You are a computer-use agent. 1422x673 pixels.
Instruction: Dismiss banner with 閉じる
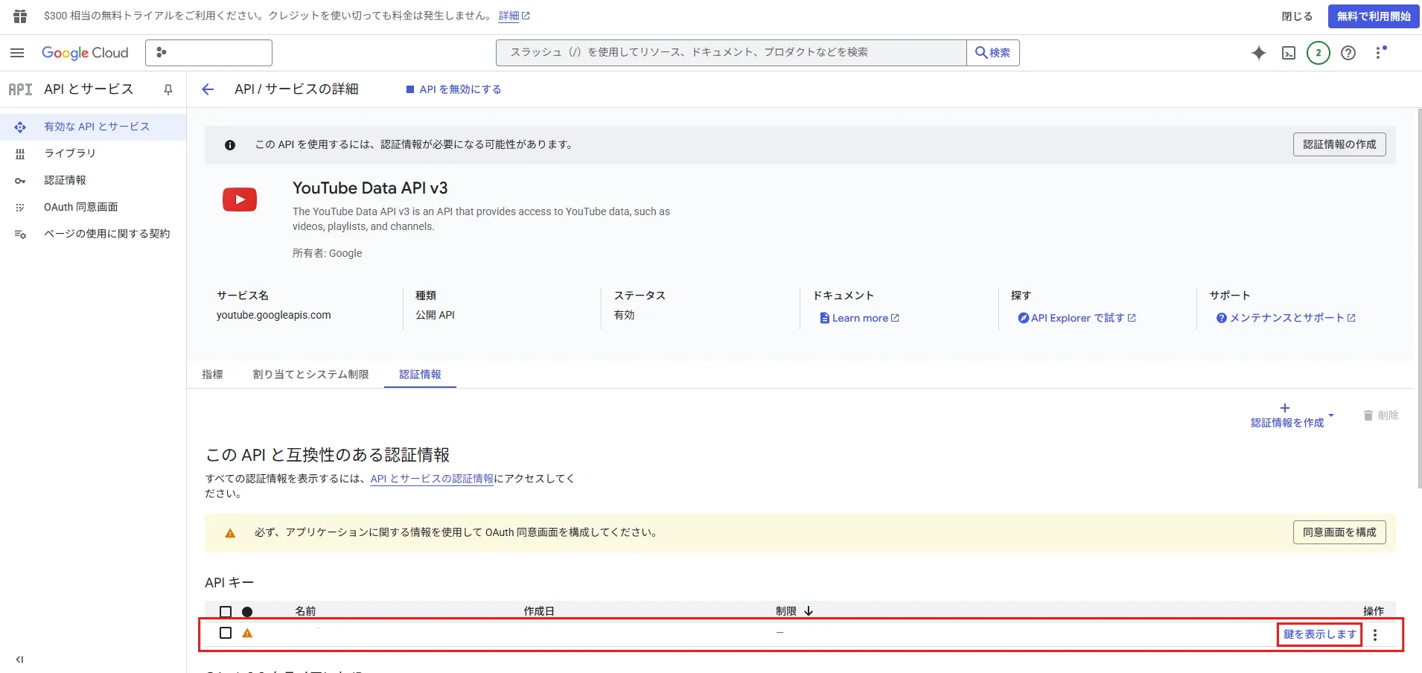tap(1297, 16)
